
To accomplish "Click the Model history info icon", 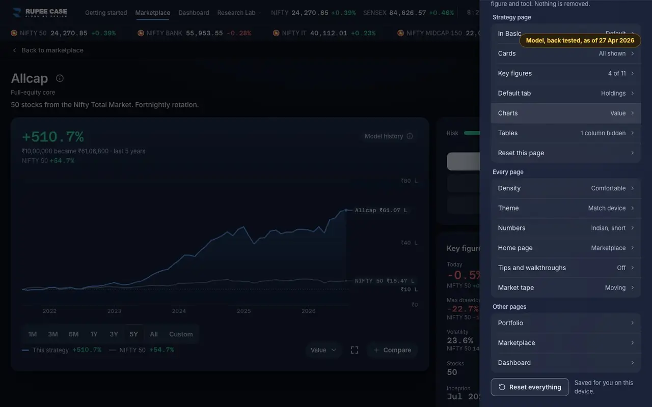I will pyautogui.click(x=410, y=136).
